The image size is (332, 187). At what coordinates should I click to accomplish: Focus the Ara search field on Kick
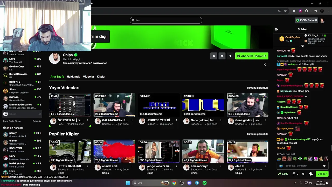pyautogui.click(x=166, y=20)
